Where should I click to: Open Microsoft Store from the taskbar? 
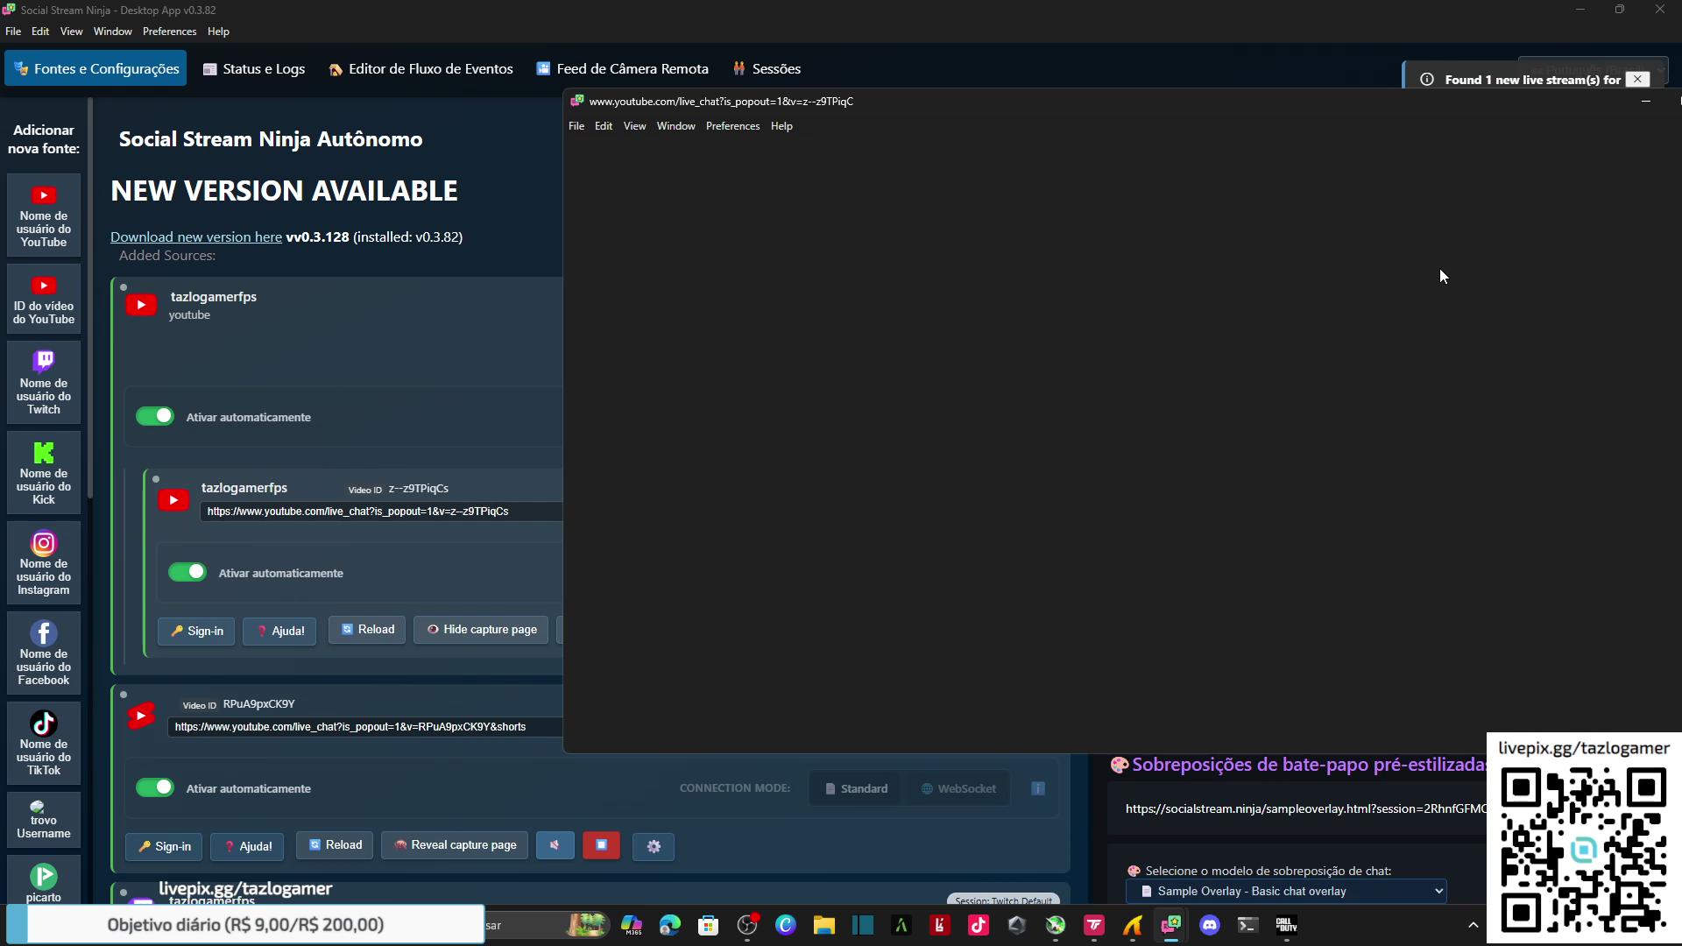(x=709, y=925)
